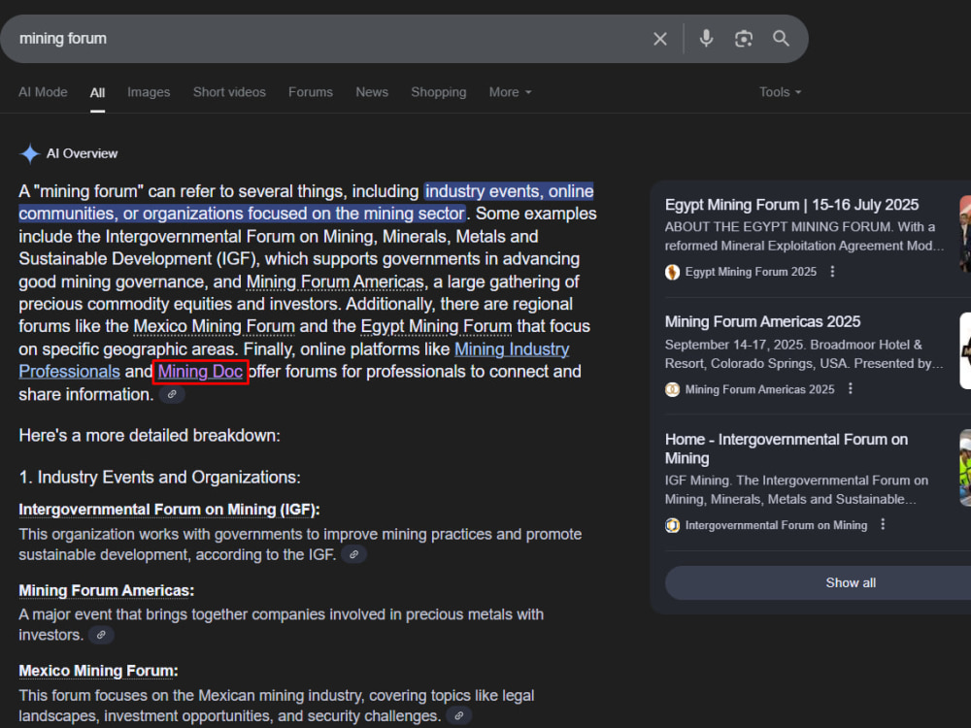Click the Mining Forum Americas 2025 favicon
Screen dimensions: 971x728
tap(673, 389)
